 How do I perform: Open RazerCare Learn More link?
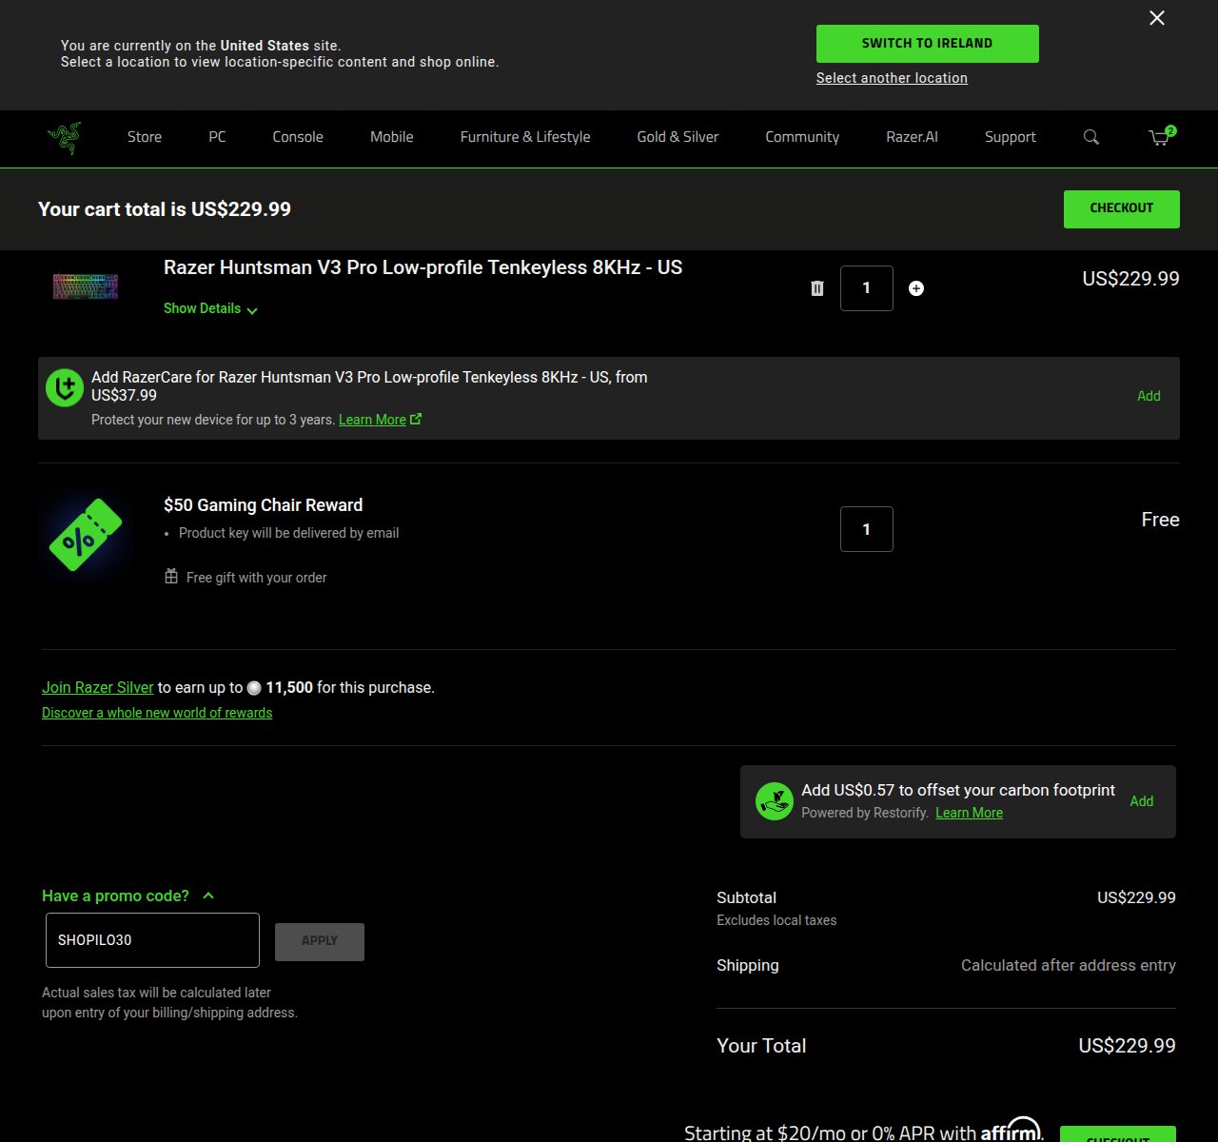click(372, 420)
